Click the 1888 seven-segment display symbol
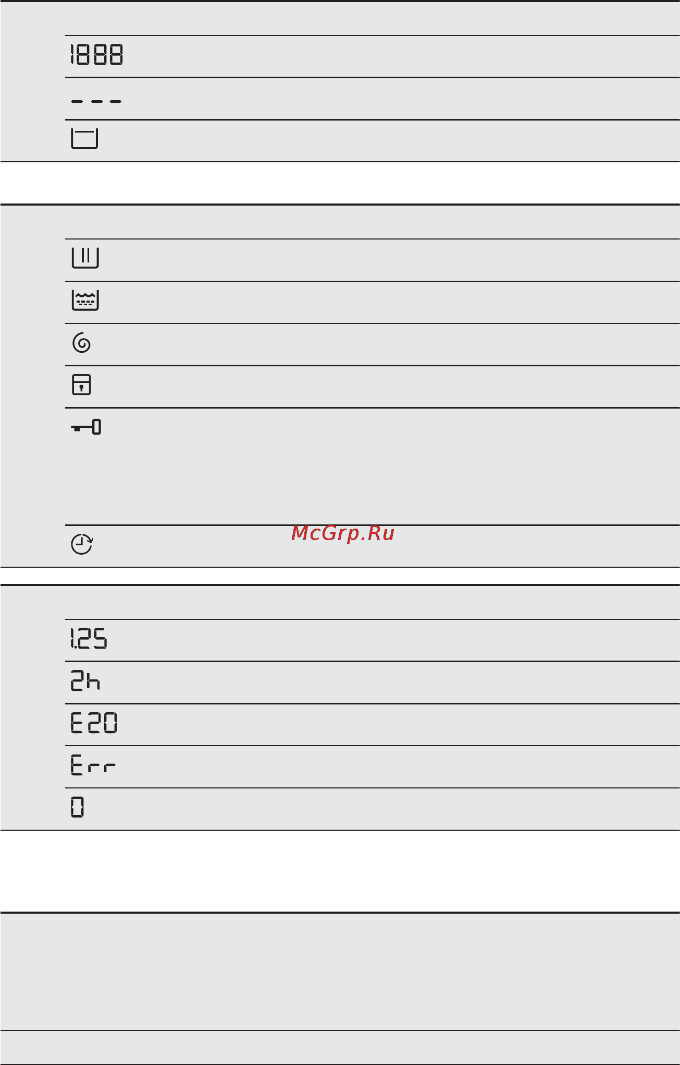 [x=96, y=55]
